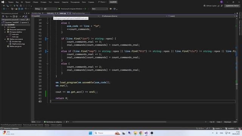
Task: Open the Список ошибок panel tab
Action: click(56, 125)
